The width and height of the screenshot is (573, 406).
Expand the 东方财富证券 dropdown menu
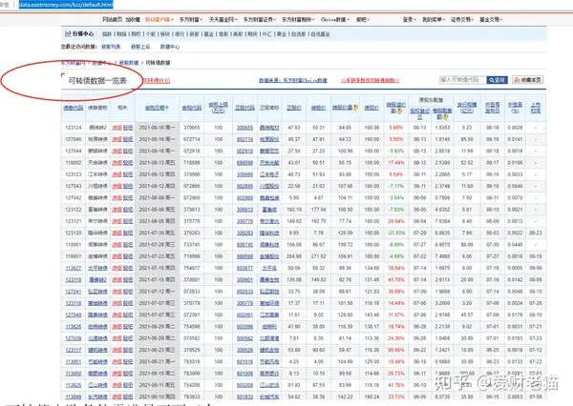260,19
